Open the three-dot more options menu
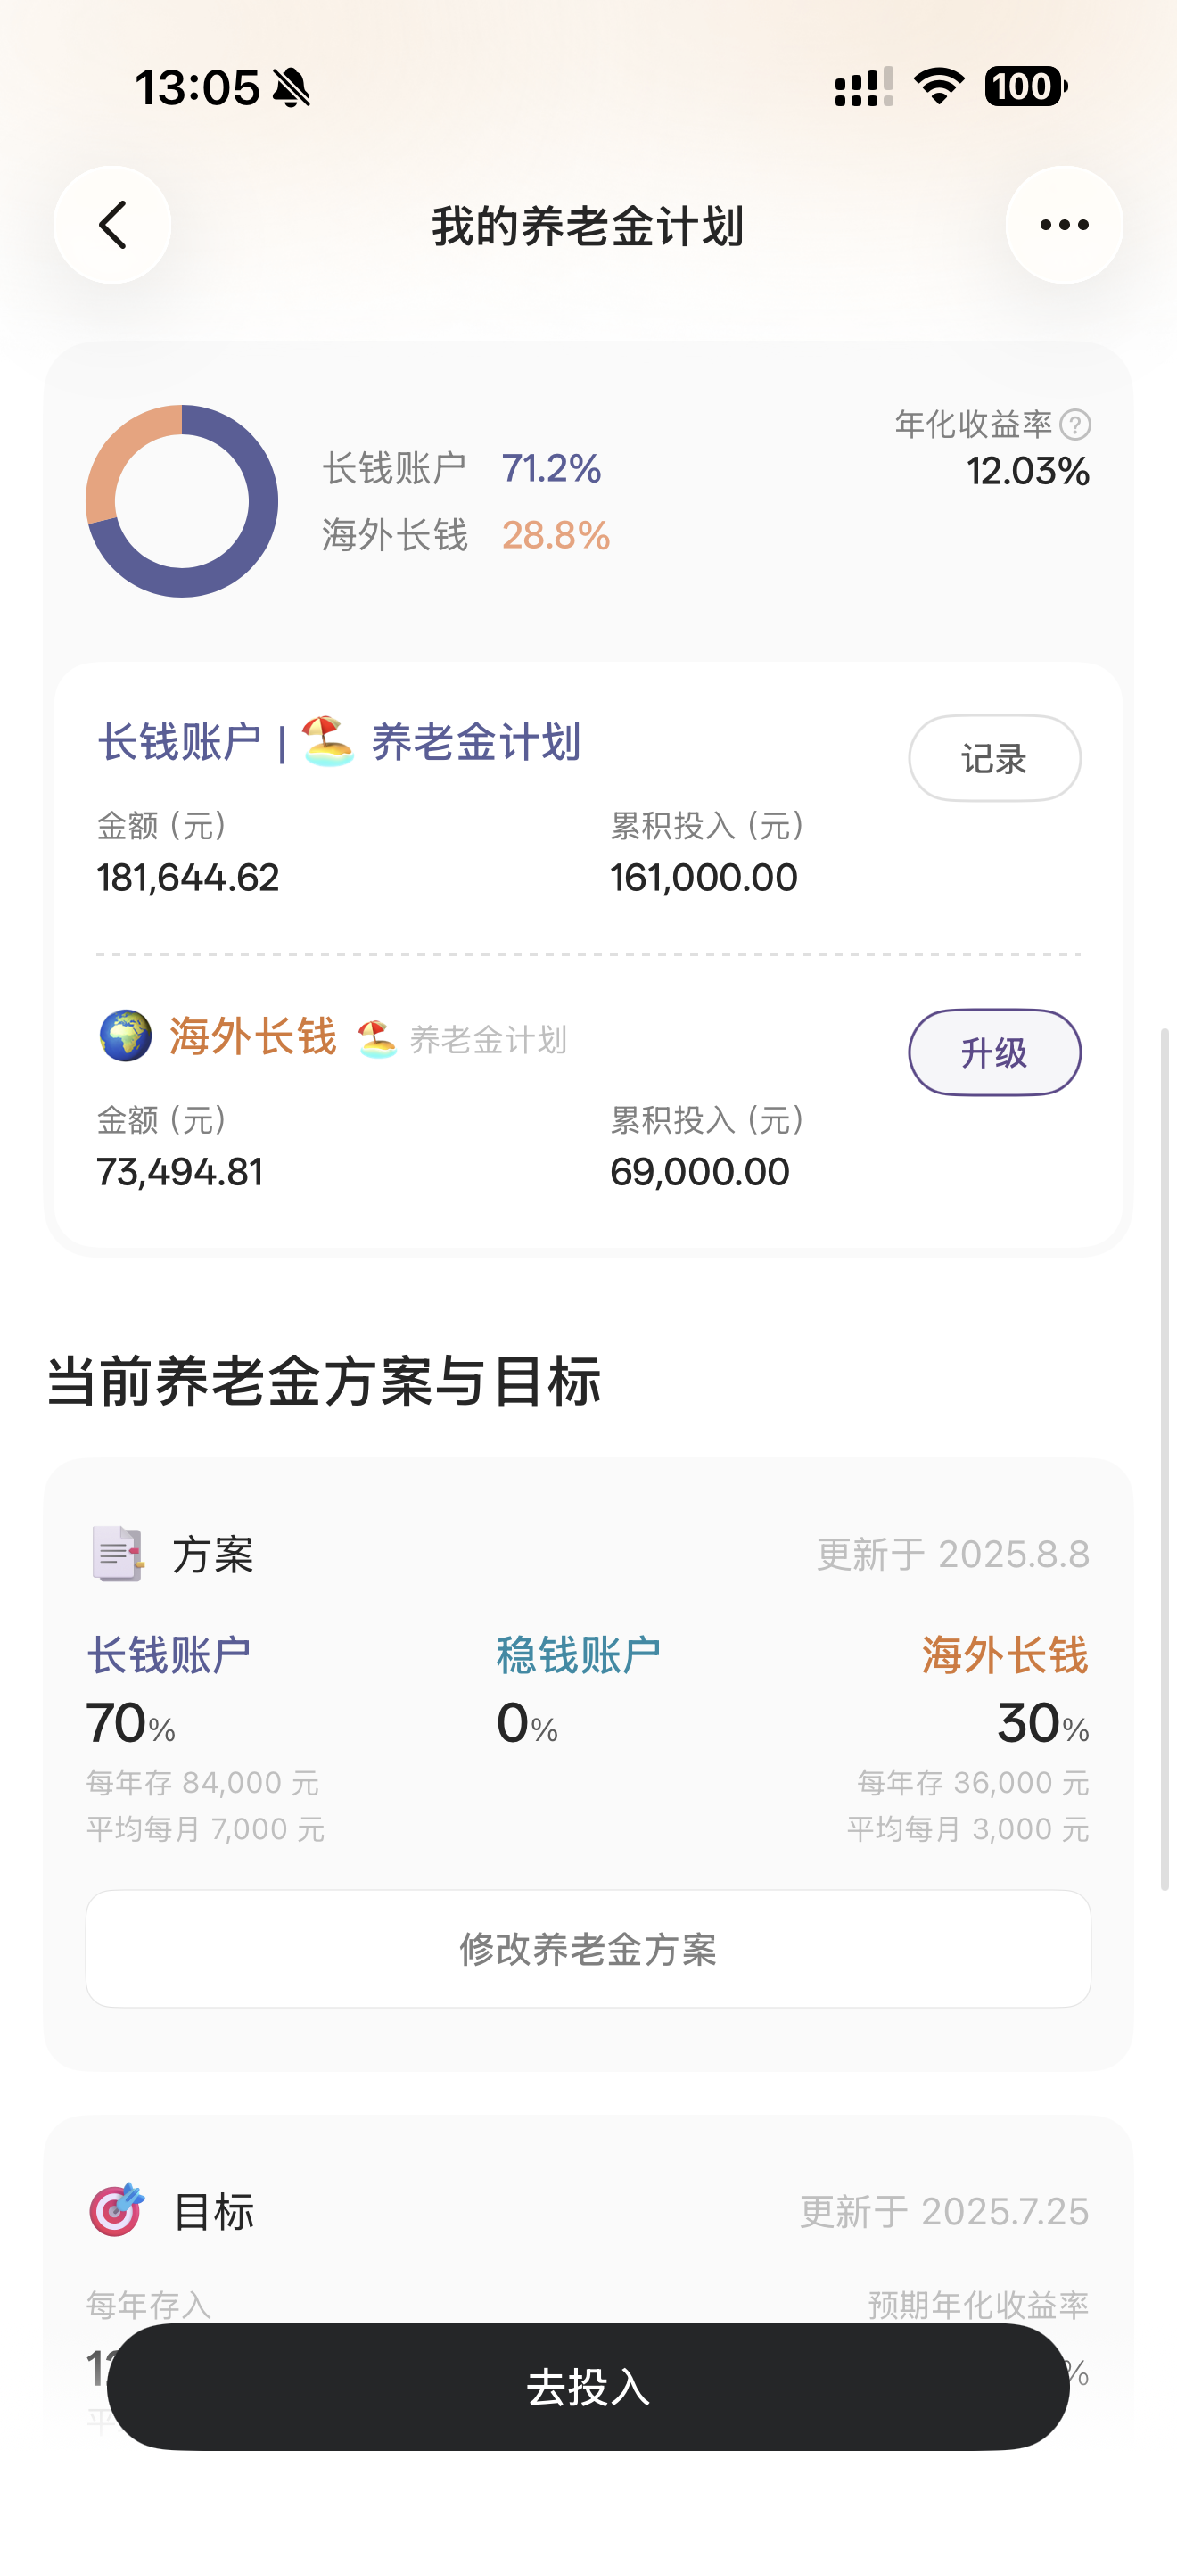1177x2558 pixels. click(1064, 226)
